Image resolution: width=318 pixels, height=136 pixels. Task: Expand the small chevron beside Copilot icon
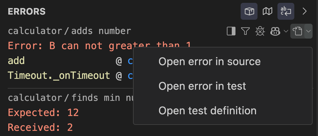pyautogui.click(x=286, y=31)
